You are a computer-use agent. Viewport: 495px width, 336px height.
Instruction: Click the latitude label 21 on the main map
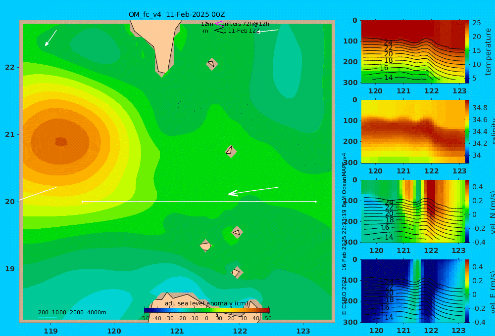10,134
